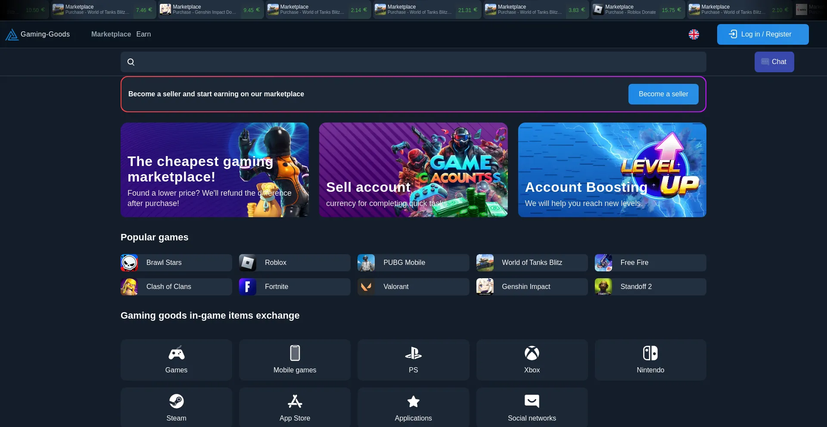Open the Earn nav item
This screenshot has width=827, height=427.
point(143,34)
